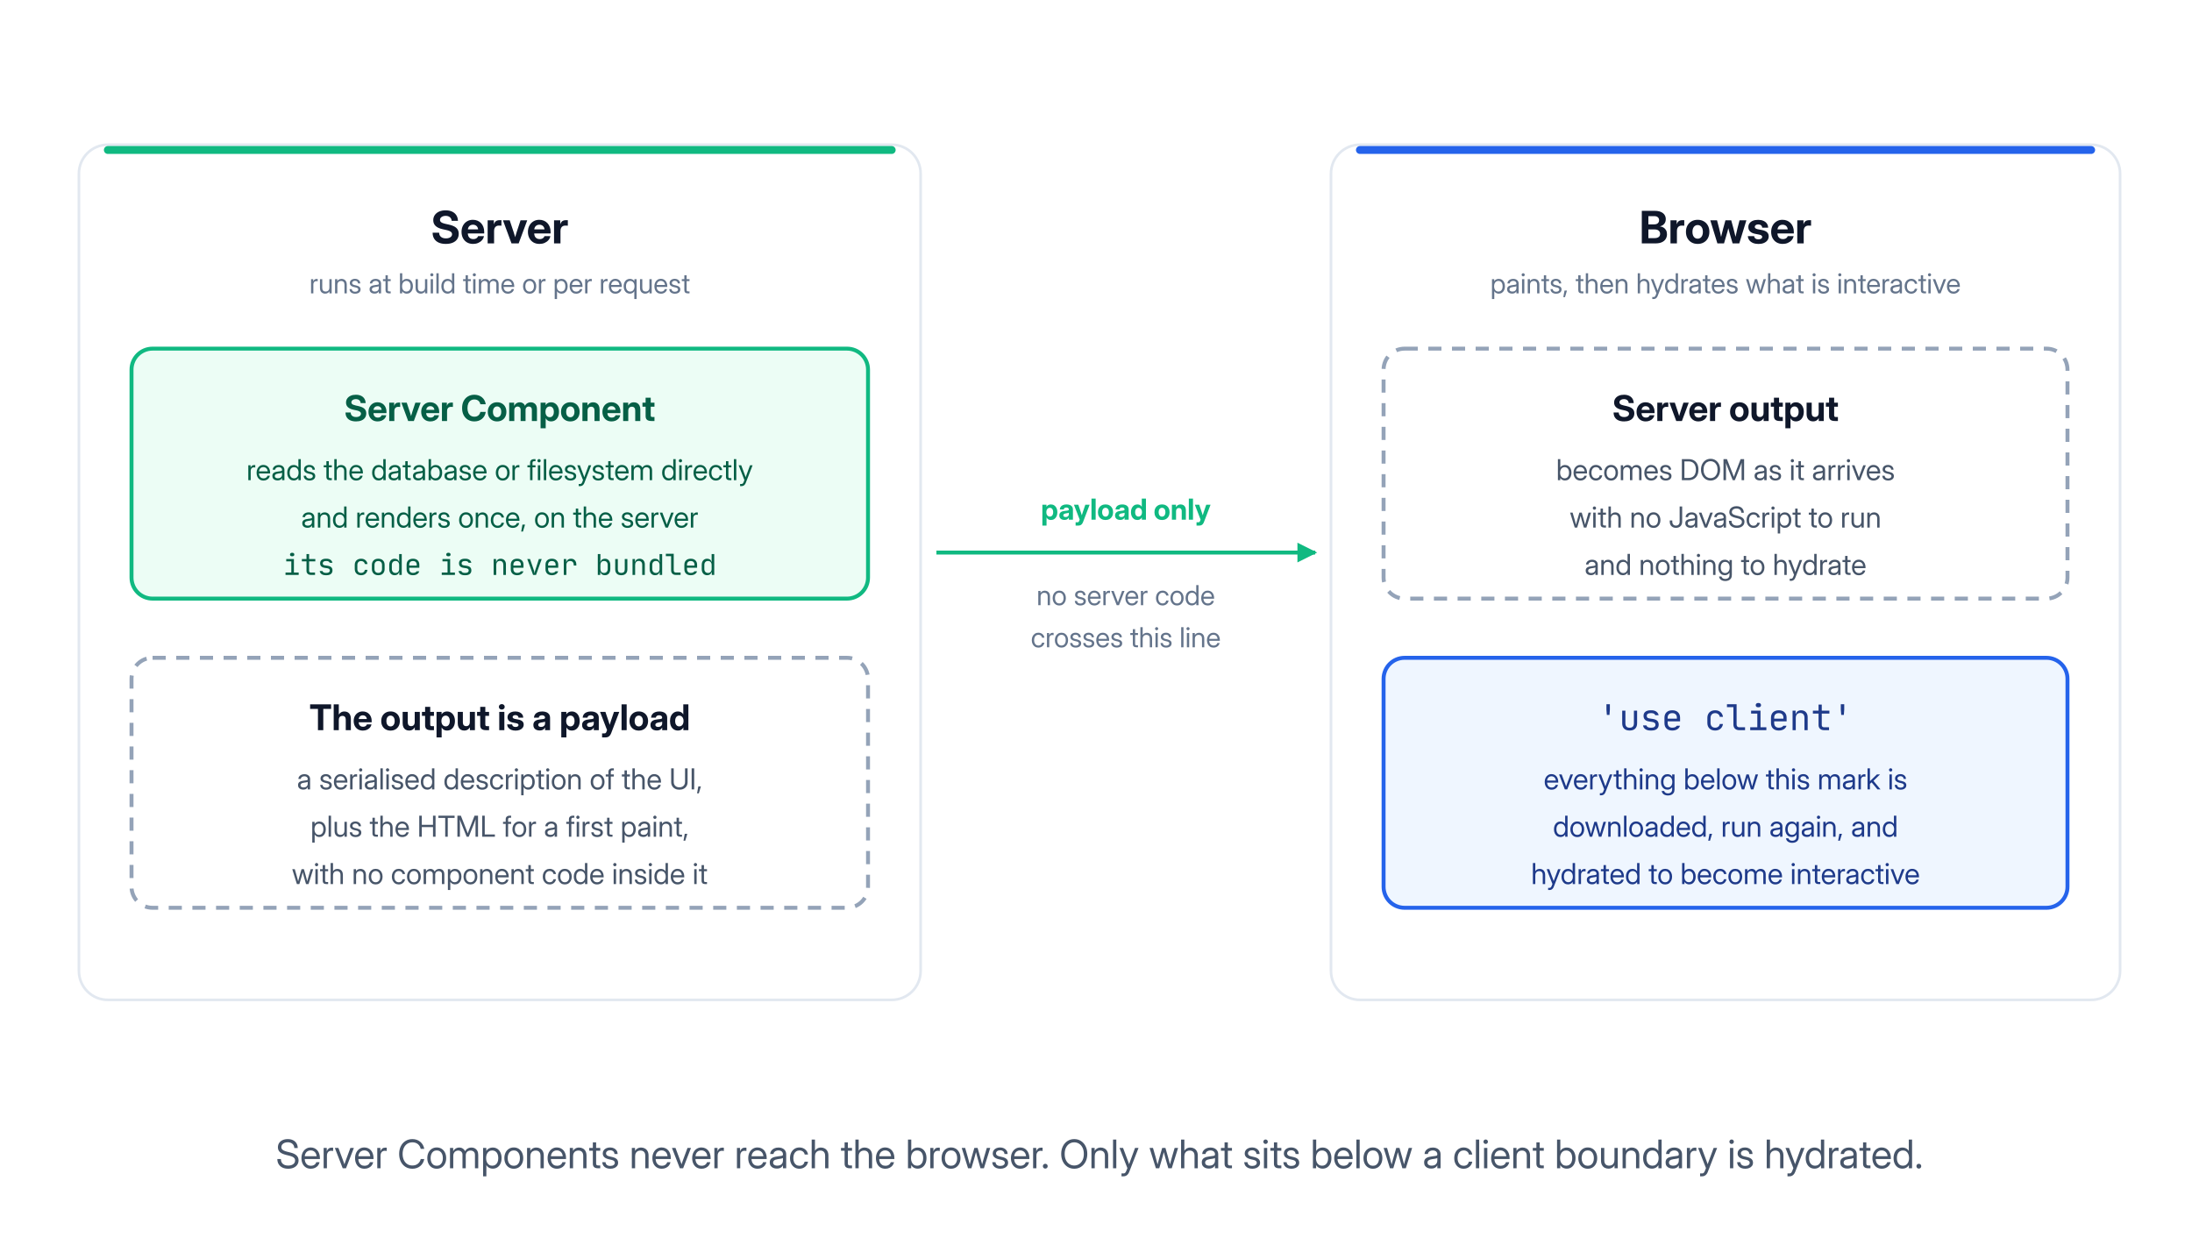Click 'plus the HTML for a first paint,'
2199x1238 pixels.
pos(499,828)
